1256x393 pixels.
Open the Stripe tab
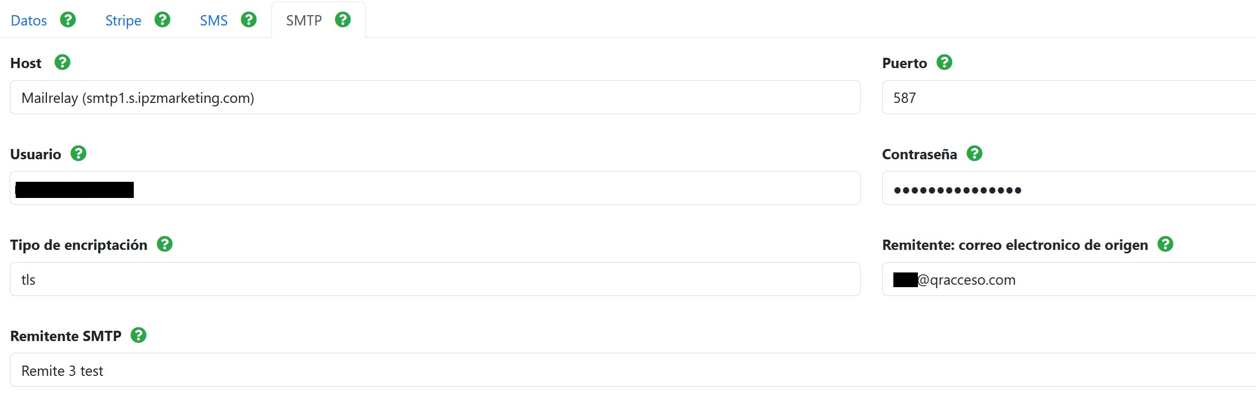123,21
